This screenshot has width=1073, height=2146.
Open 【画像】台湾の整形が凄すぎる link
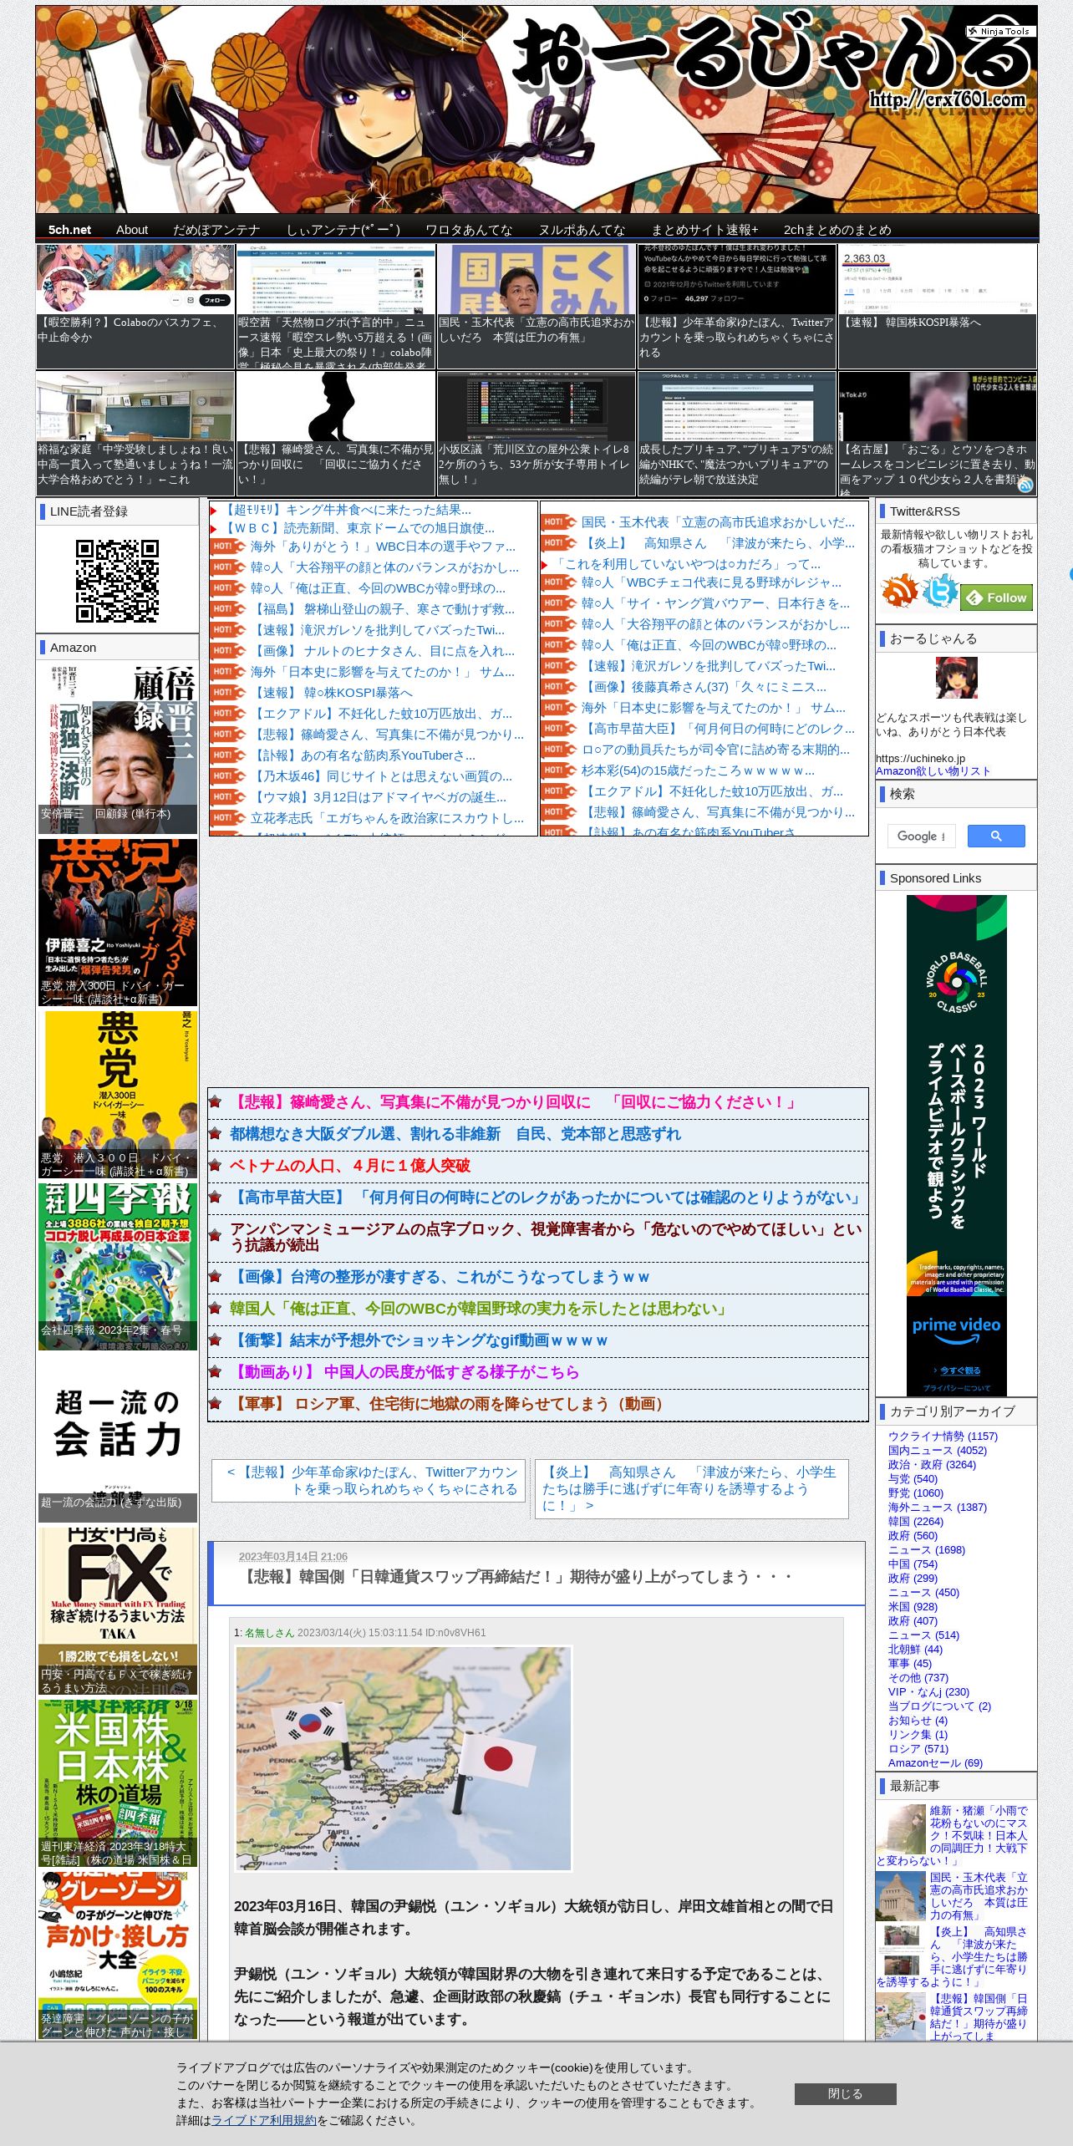tap(440, 1277)
